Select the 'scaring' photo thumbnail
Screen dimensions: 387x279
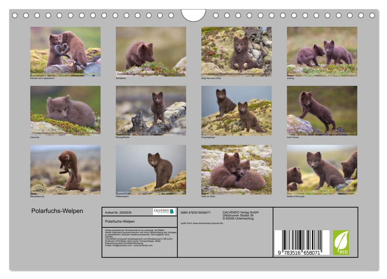click(322, 51)
